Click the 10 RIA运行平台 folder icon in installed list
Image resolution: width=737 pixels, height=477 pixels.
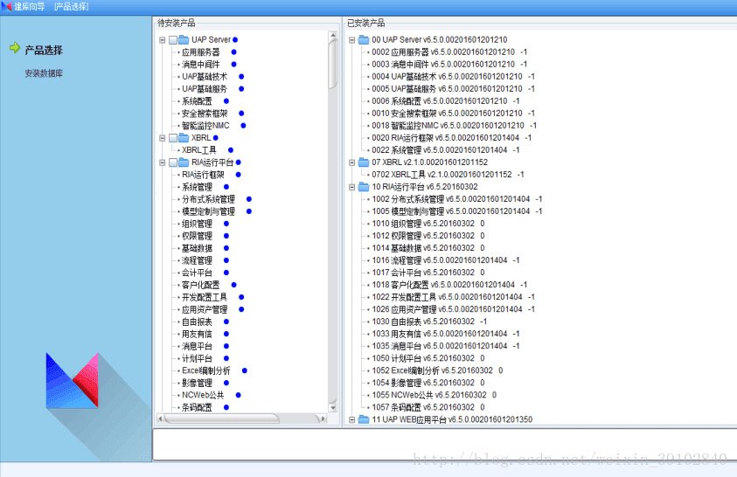[364, 187]
